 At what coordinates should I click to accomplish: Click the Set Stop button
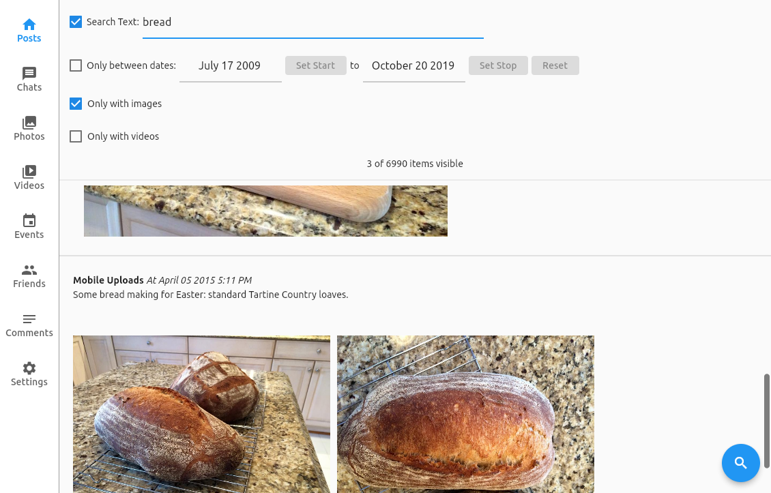point(498,65)
